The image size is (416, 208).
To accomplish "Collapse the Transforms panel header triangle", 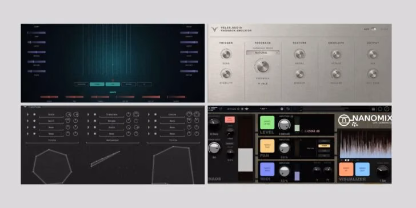I will tap(25, 107).
